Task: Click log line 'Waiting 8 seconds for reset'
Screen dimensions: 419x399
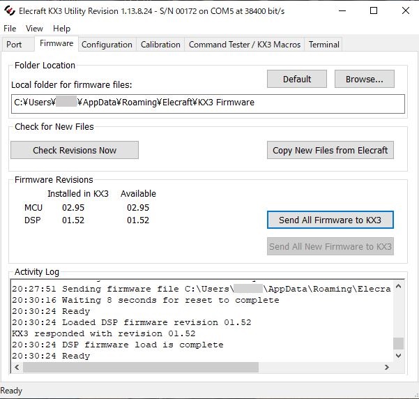Action: tap(146, 300)
